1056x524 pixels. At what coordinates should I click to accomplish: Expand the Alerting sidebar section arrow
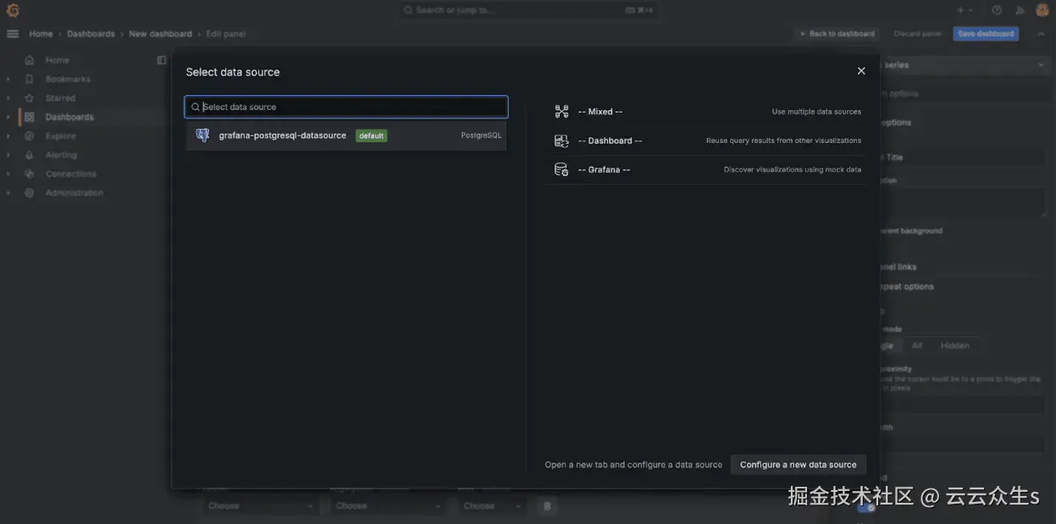pyautogui.click(x=8, y=155)
